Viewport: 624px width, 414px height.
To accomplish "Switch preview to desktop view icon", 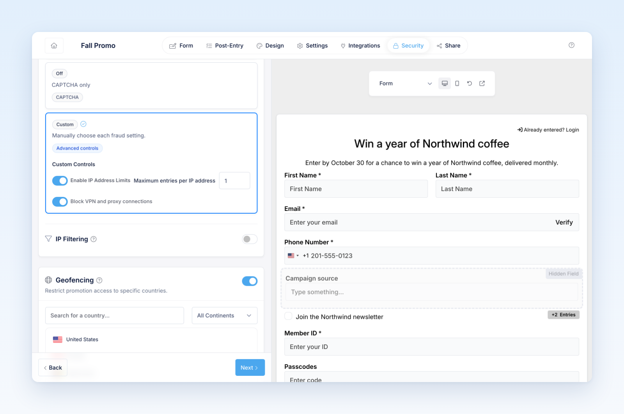I will click(445, 83).
